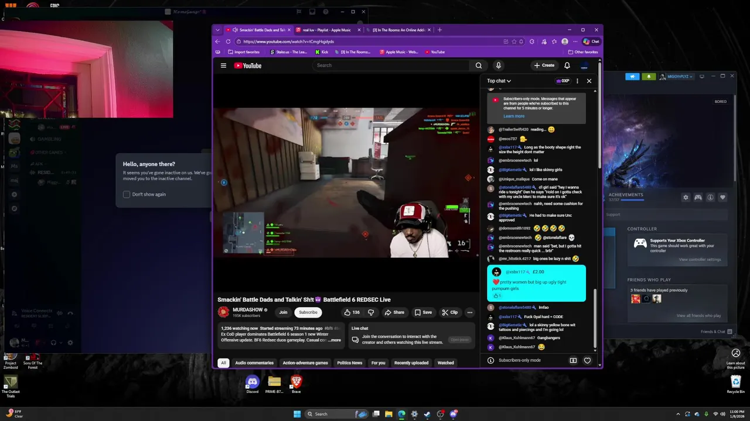Select the Recently uploaded chip
Screen dimensions: 750x421
411,363
